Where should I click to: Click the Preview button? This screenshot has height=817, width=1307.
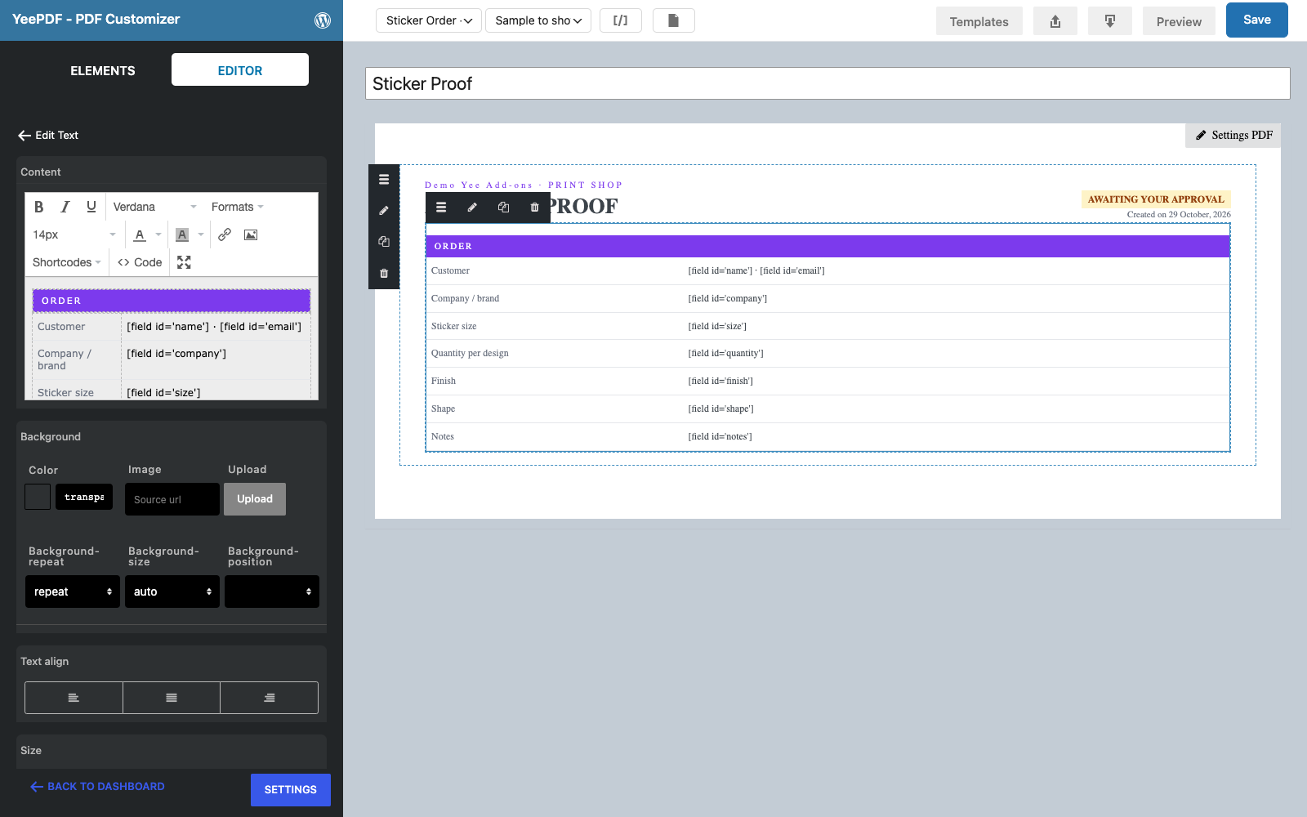coord(1179,21)
